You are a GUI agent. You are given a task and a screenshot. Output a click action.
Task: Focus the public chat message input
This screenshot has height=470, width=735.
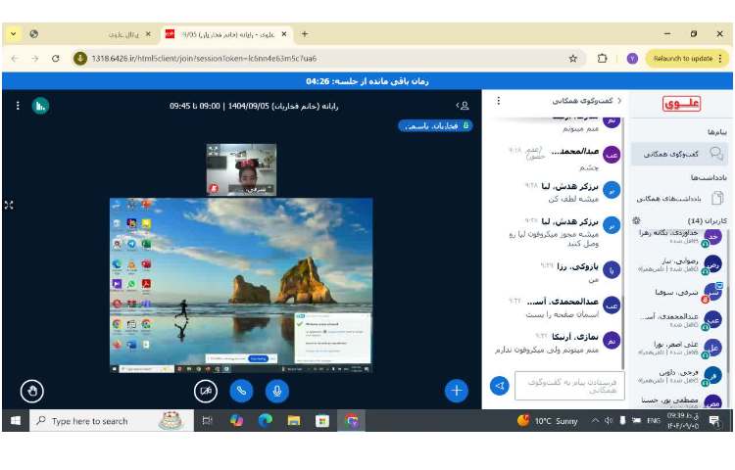[569, 386]
